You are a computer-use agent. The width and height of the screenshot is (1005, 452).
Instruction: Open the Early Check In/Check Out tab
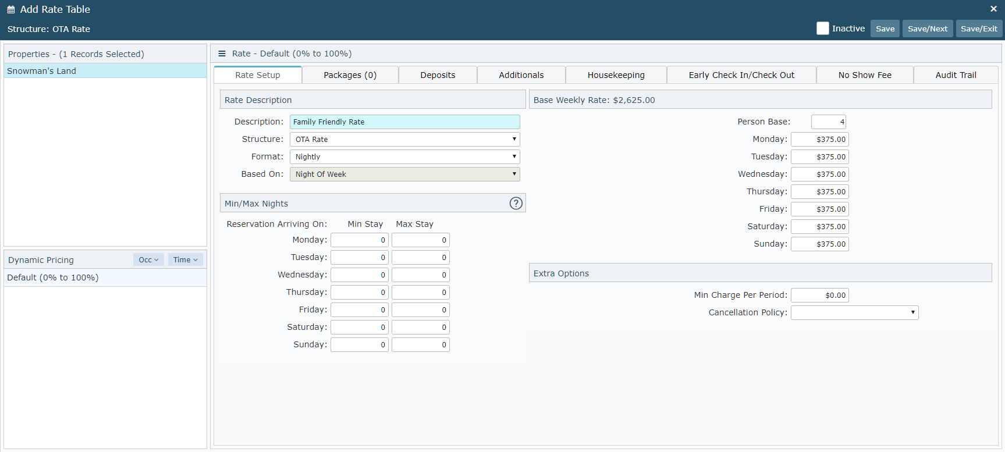(x=741, y=75)
